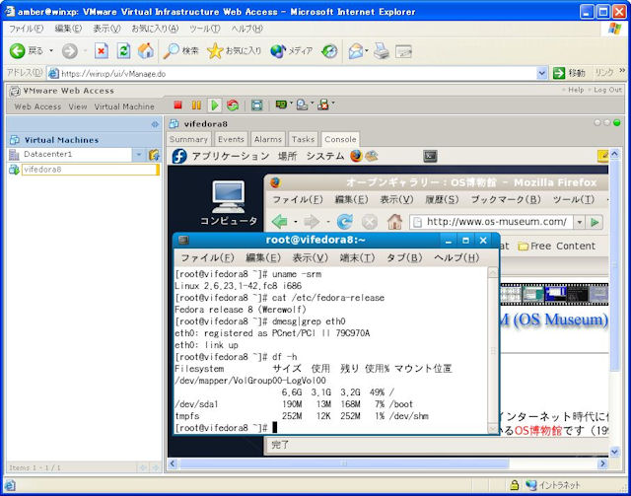Stop page loading in Internet Explorer
The image size is (631, 496).
[x=102, y=51]
